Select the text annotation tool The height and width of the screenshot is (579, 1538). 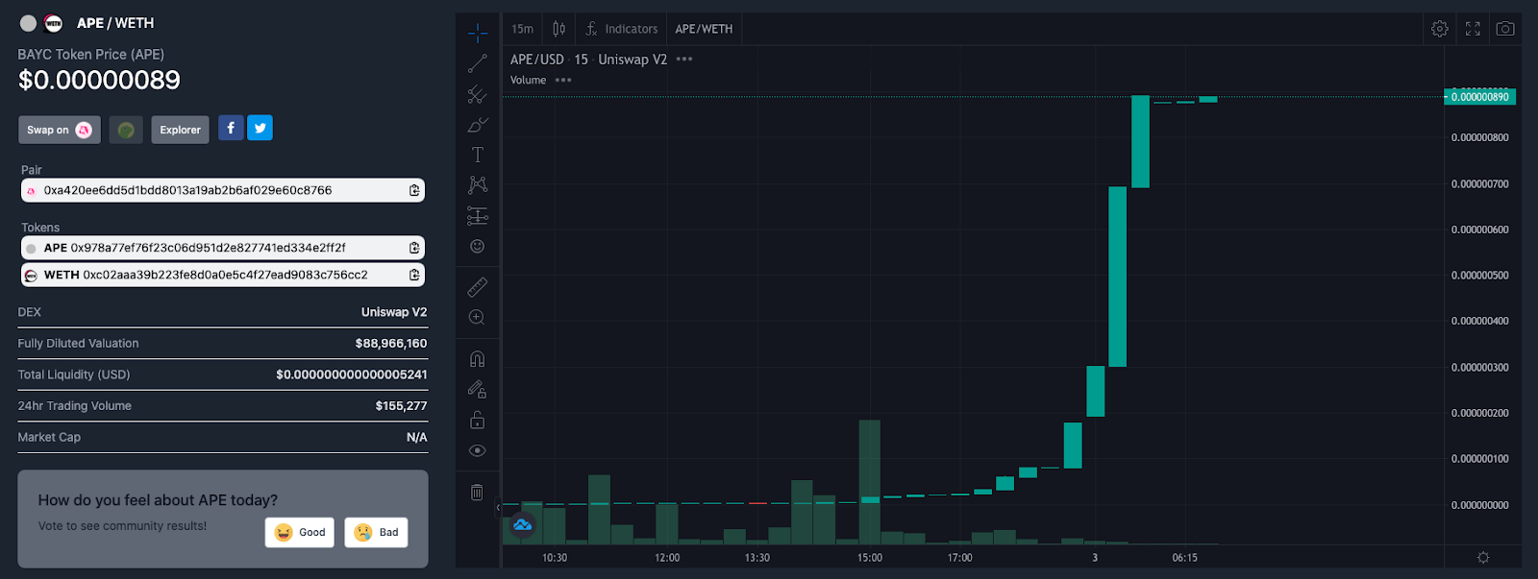click(478, 155)
